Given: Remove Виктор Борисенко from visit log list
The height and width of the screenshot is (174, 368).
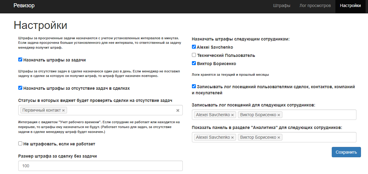Looking at the screenshot, I should [x=279, y=115].
